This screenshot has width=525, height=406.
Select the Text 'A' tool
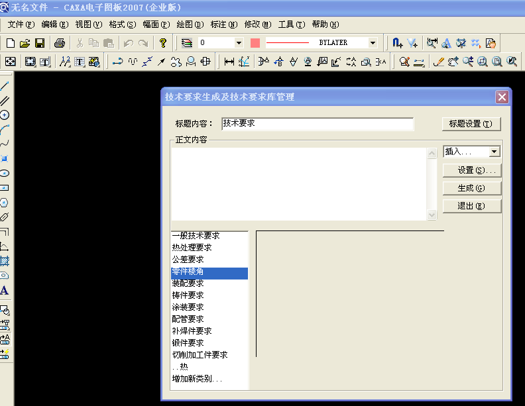5,290
